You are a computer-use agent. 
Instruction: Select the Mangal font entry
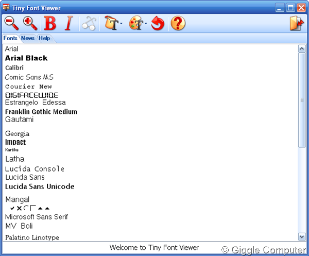click(18, 200)
